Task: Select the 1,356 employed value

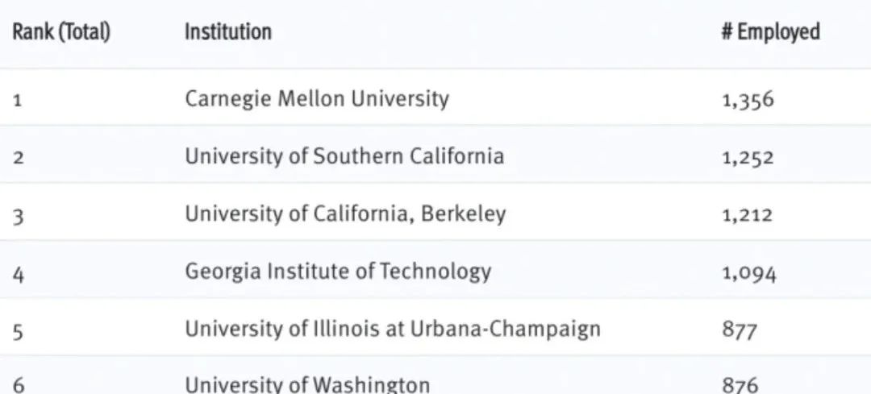Action: click(748, 100)
